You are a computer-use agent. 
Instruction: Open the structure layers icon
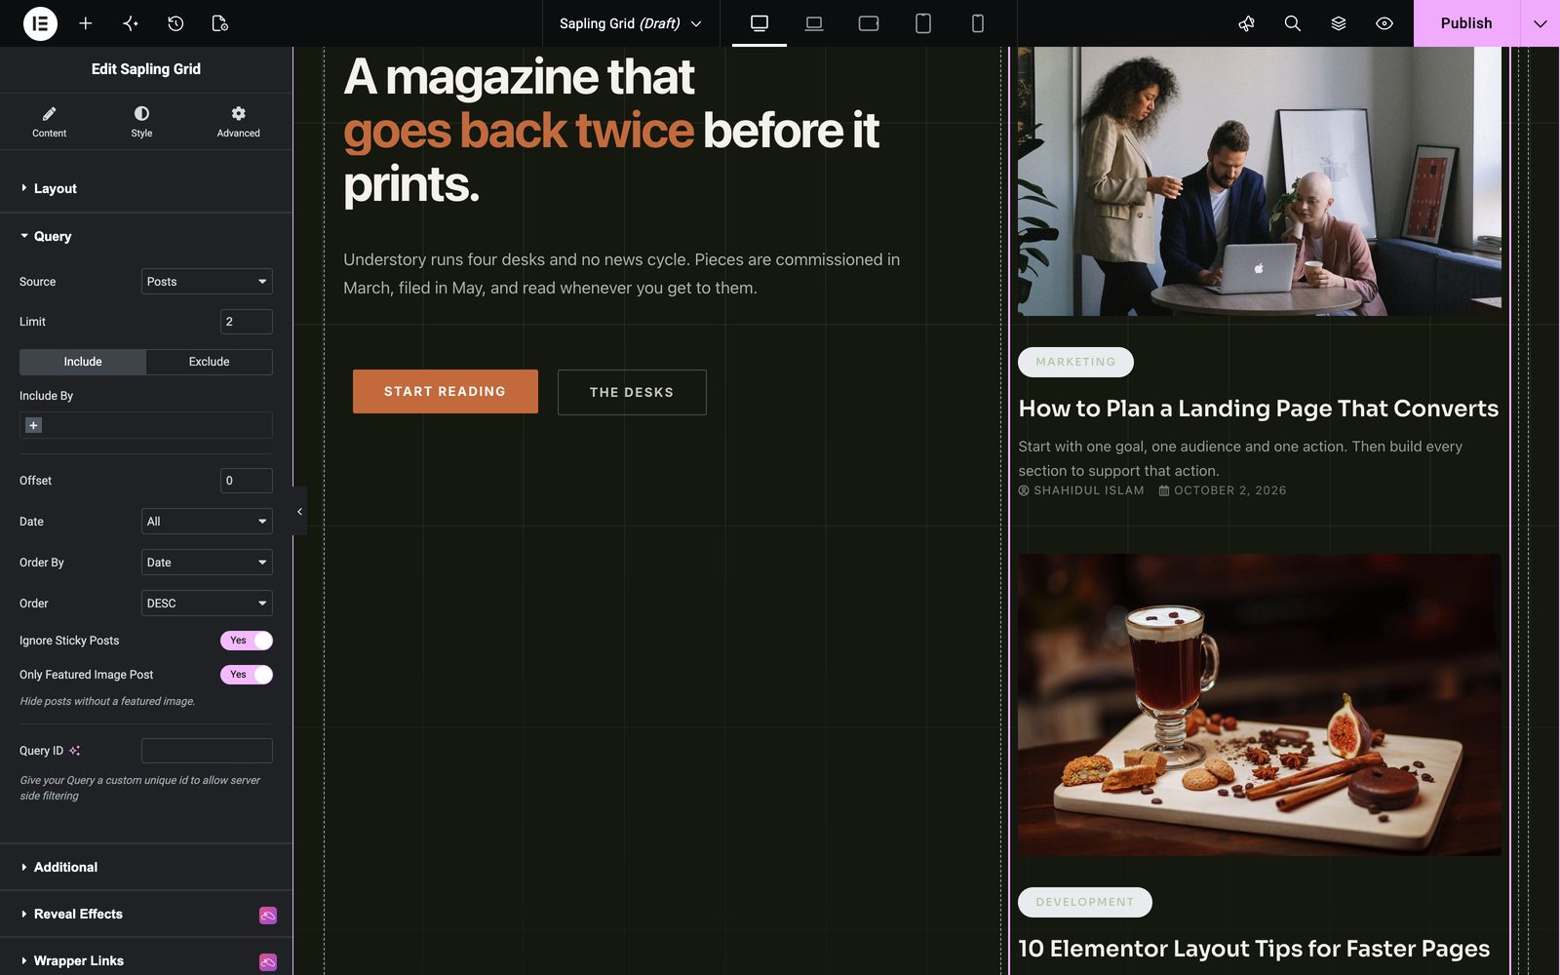[1339, 23]
